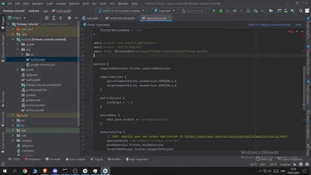Open the File menu
Image resolution: width=311 pixels, height=175 pixels.
[10, 3]
